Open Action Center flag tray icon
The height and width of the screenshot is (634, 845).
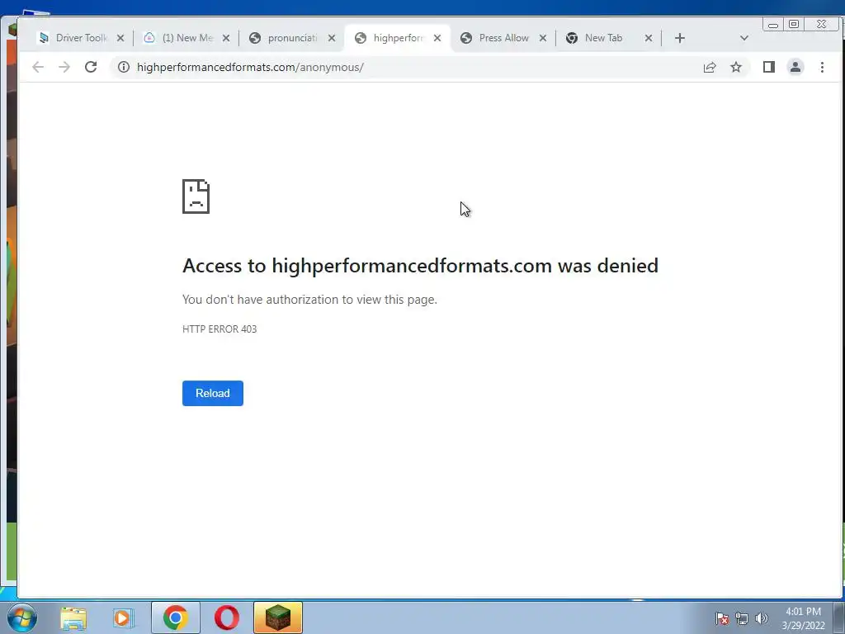721,618
